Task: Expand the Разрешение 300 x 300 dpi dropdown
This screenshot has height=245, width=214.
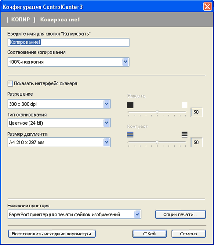Action: (x=107, y=104)
